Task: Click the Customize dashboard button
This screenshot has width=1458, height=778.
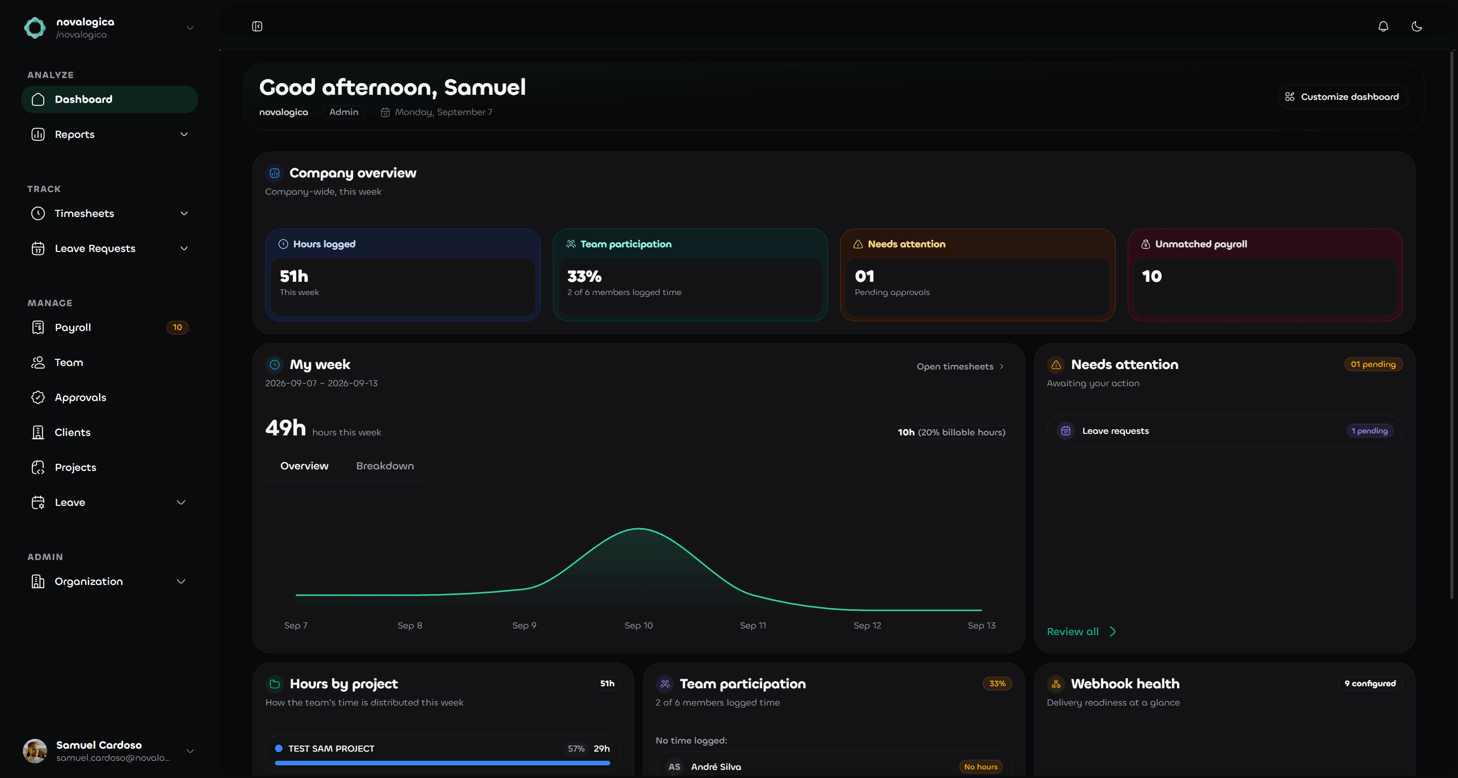Action: (1342, 97)
